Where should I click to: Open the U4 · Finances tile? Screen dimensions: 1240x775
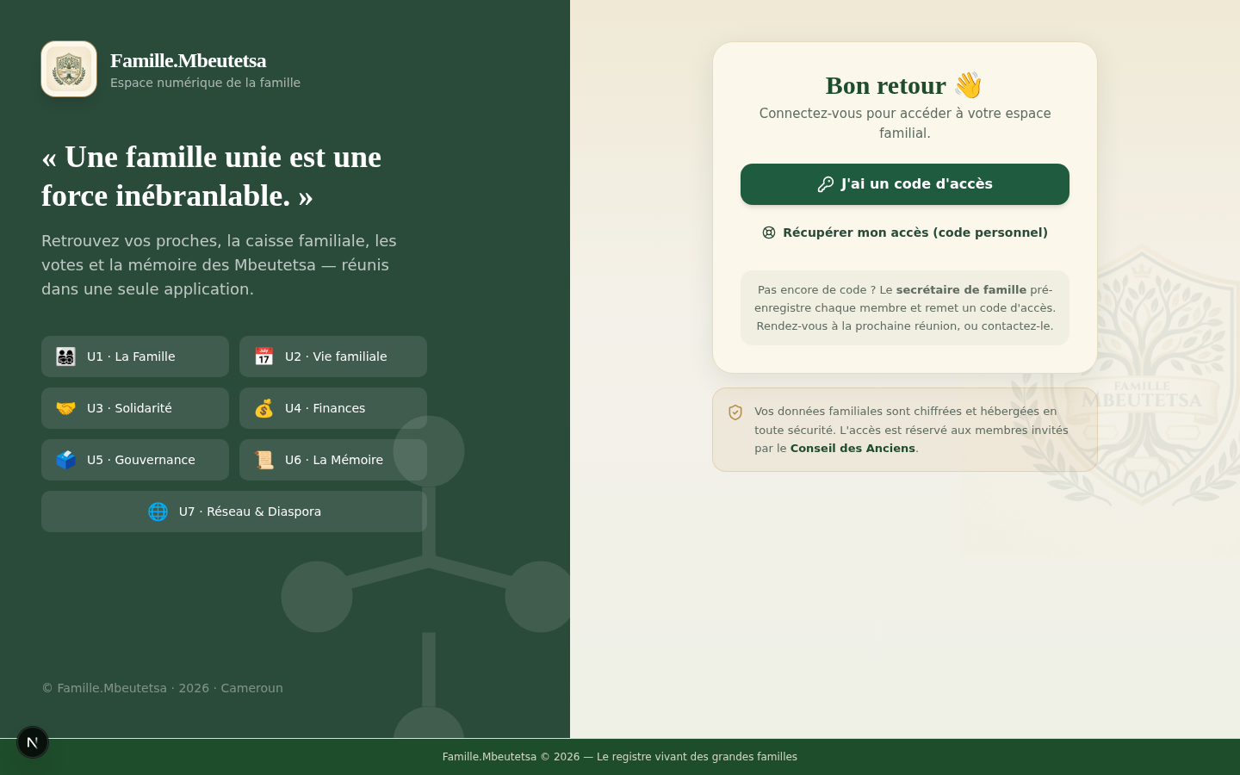click(x=333, y=408)
